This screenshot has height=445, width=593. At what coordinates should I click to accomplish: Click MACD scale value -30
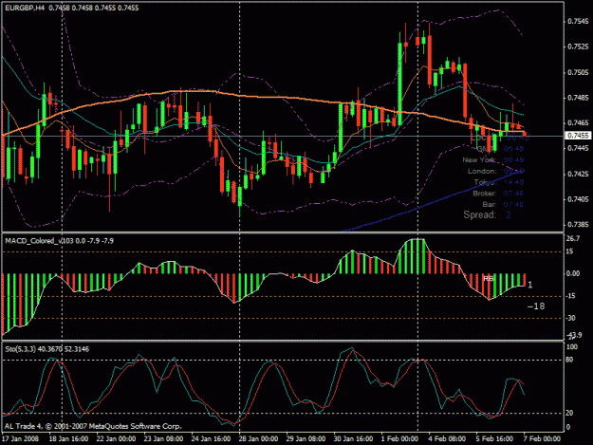point(570,318)
